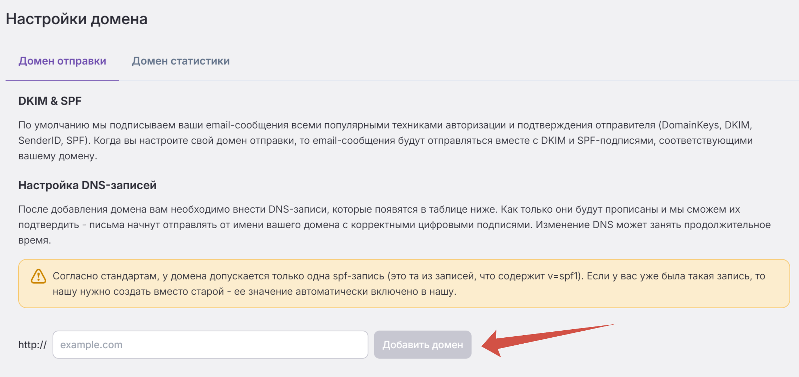Click the Настройка DNS-записей heading
Screen dimensions: 799x377
(x=87, y=185)
